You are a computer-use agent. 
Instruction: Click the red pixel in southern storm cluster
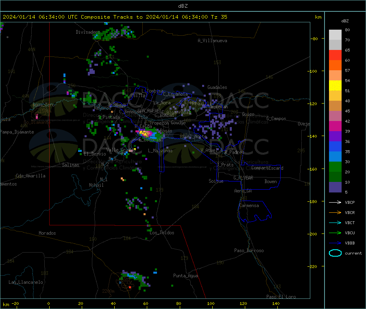coord(130,287)
